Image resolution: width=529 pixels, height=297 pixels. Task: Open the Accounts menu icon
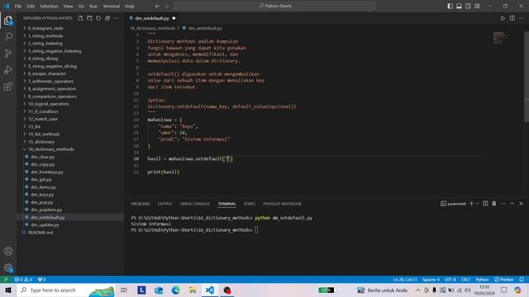pos(8,251)
